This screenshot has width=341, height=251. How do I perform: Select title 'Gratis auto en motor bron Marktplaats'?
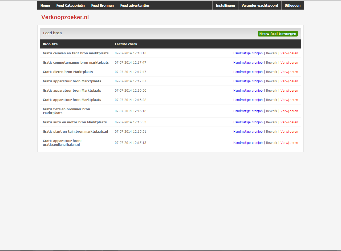point(75,122)
